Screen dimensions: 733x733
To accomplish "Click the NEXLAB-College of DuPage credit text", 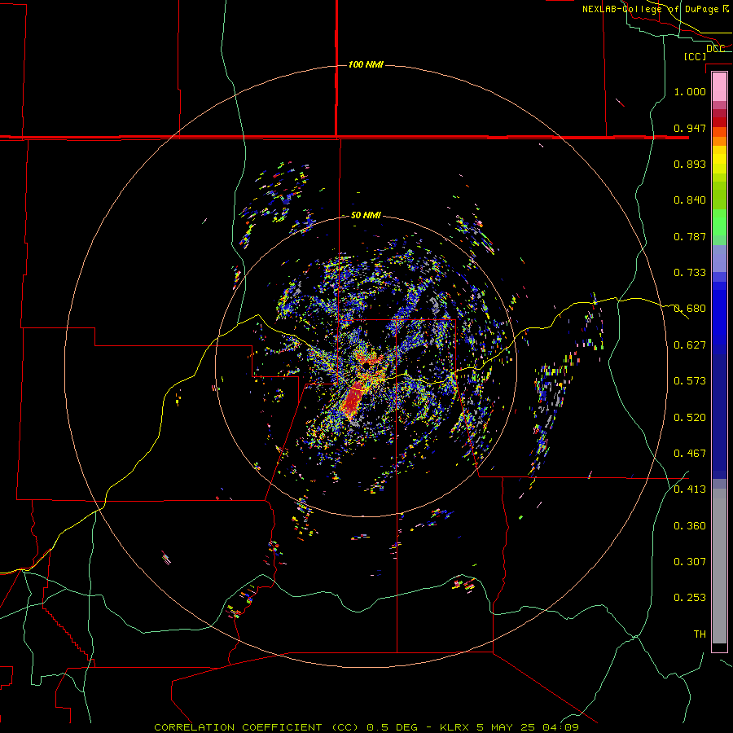I will tap(655, 9).
